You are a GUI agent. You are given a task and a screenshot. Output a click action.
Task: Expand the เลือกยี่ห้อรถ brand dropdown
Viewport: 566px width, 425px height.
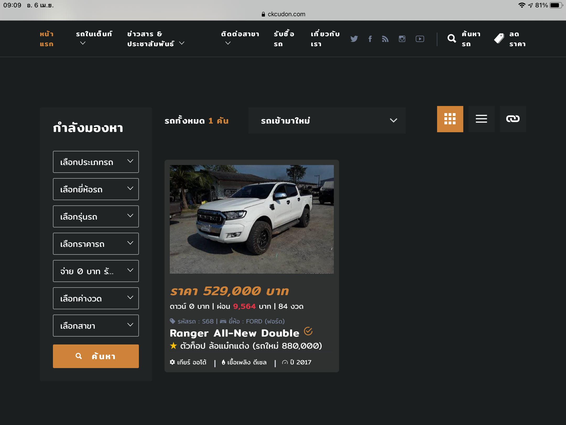[96, 189]
